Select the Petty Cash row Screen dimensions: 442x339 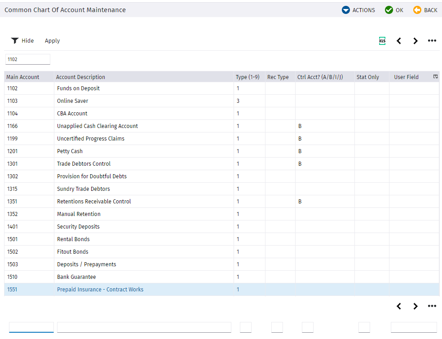pos(221,151)
